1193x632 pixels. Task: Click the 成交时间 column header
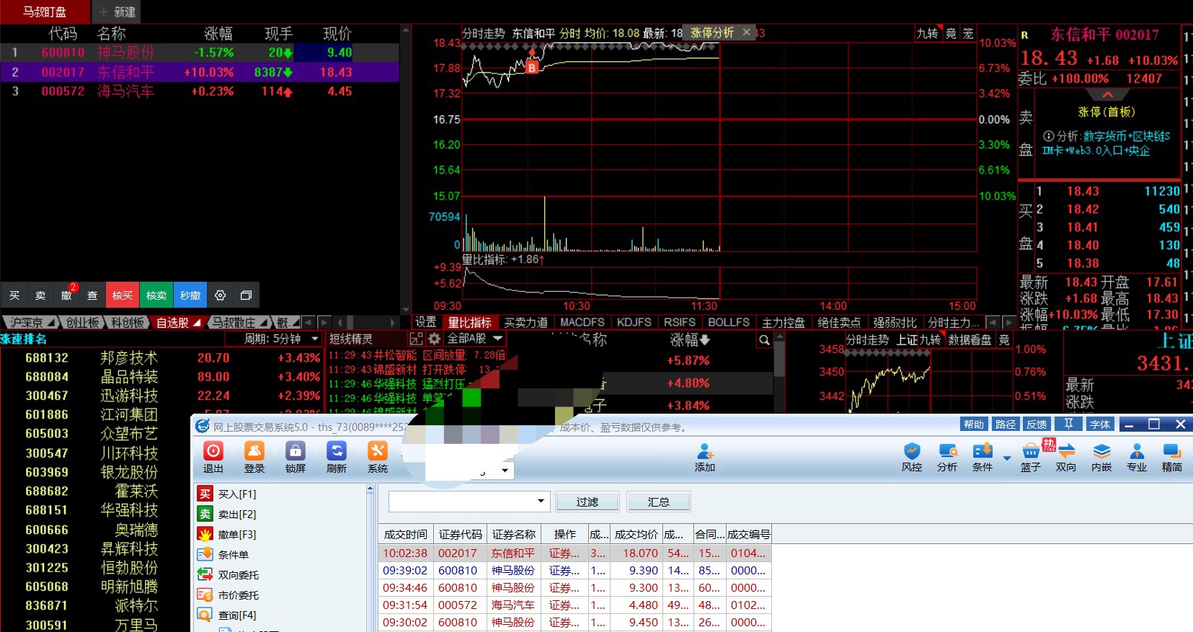(x=406, y=534)
